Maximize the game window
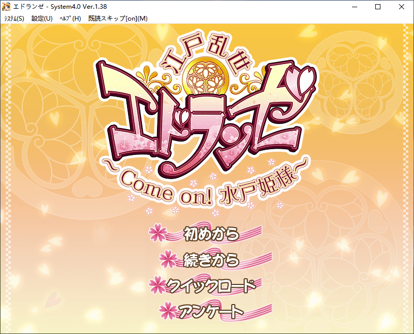414x334 pixels. click(377, 7)
